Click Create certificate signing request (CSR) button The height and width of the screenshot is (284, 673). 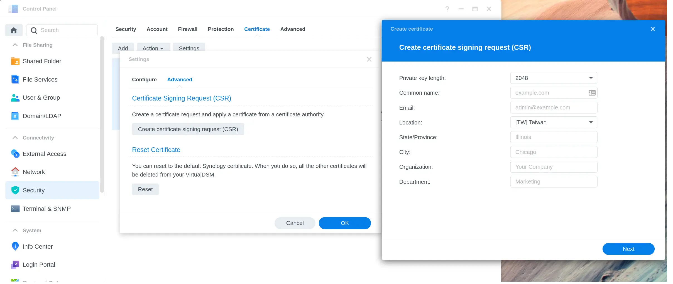click(188, 129)
